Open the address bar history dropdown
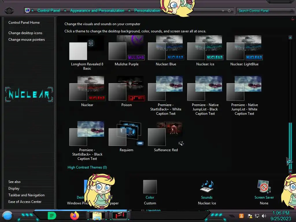 [x=223, y=11]
